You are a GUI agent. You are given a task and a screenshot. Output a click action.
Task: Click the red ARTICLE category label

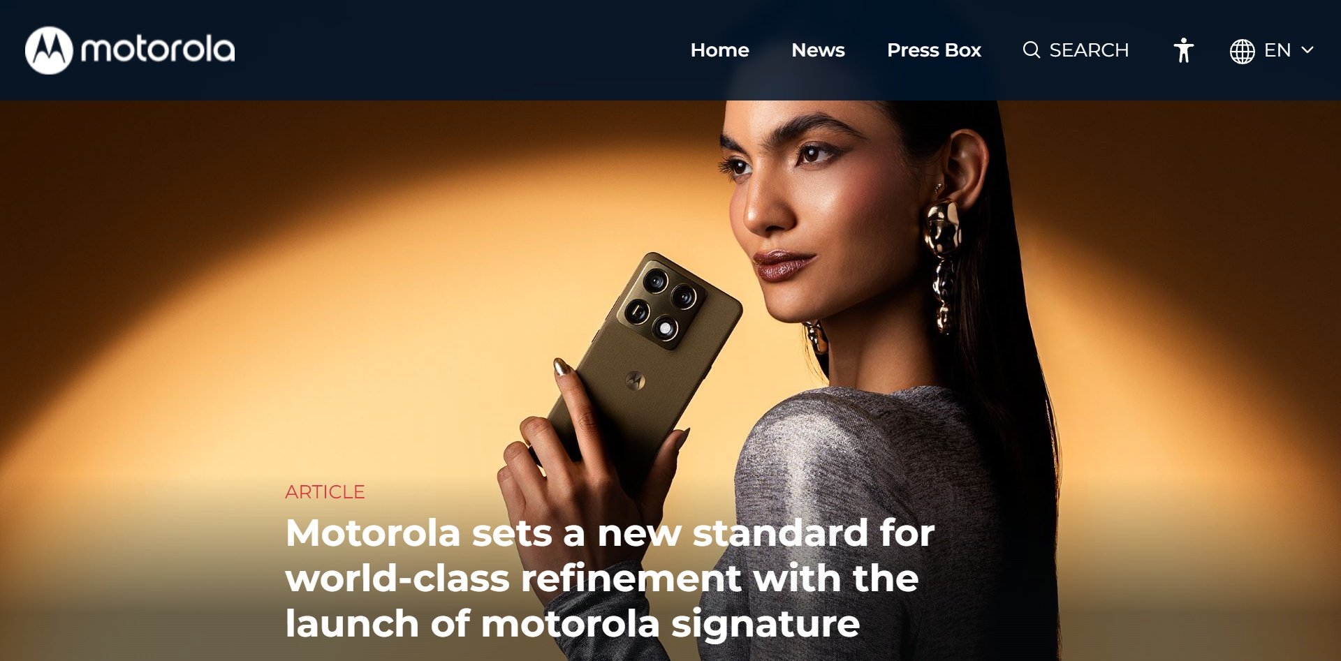point(325,492)
